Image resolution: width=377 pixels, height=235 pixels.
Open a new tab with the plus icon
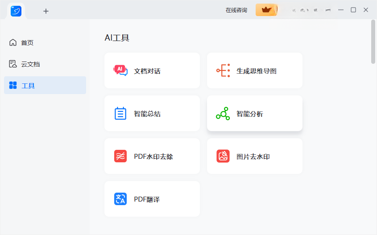pyautogui.click(x=46, y=11)
